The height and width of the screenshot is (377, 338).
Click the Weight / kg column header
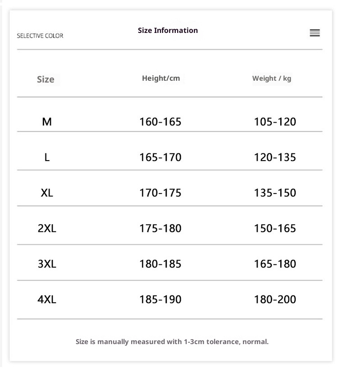point(272,78)
